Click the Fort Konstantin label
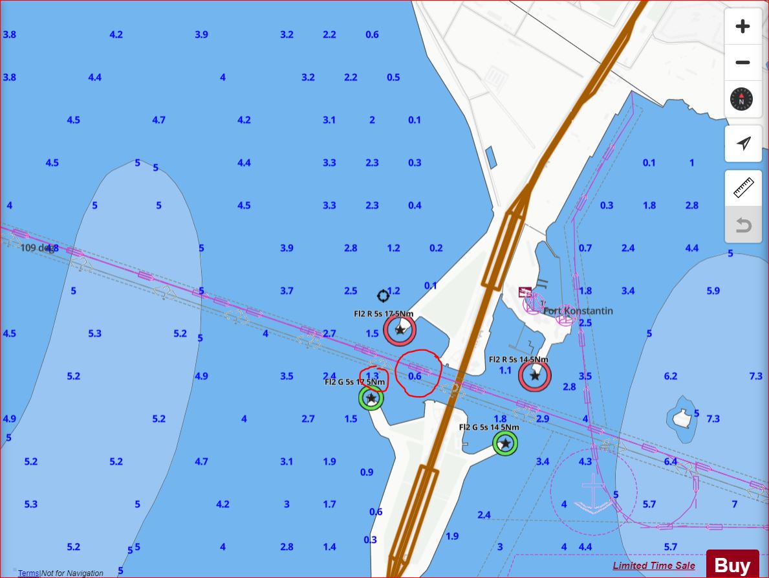This screenshot has height=578, width=769. [x=578, y=311]
